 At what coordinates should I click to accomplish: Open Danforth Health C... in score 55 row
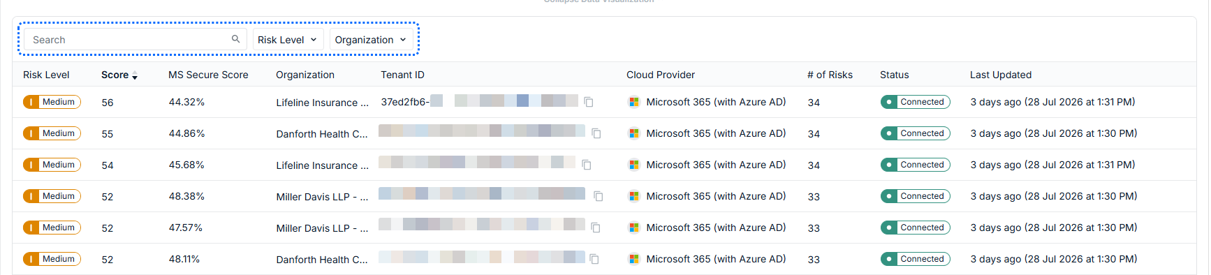(322, 134)
